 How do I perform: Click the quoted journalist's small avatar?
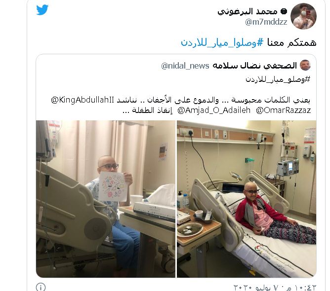305,65
